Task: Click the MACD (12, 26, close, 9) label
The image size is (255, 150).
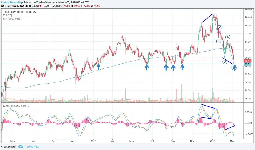Action: click(x=17, y=106)
